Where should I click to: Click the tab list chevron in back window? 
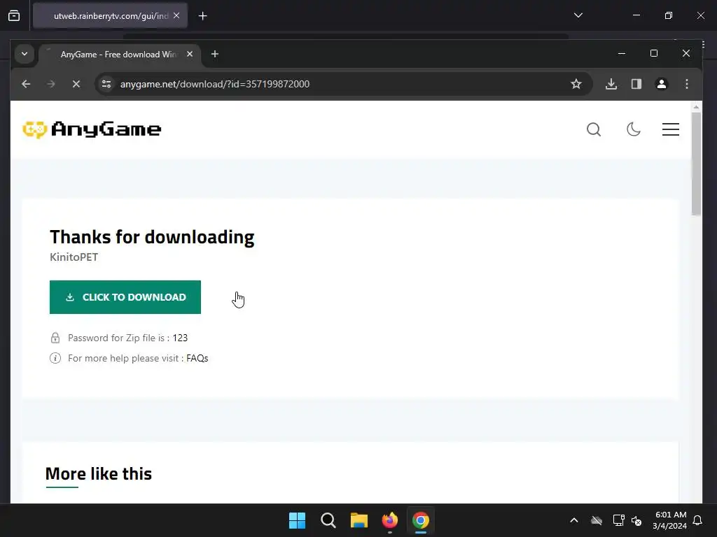578,15
